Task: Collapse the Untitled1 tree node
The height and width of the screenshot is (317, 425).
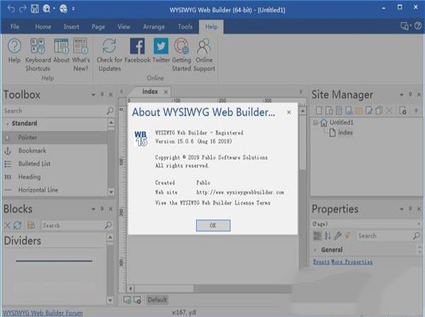Action: [315, 122]
